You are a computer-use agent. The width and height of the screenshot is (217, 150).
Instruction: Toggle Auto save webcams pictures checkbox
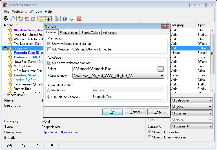click(49, 63)
